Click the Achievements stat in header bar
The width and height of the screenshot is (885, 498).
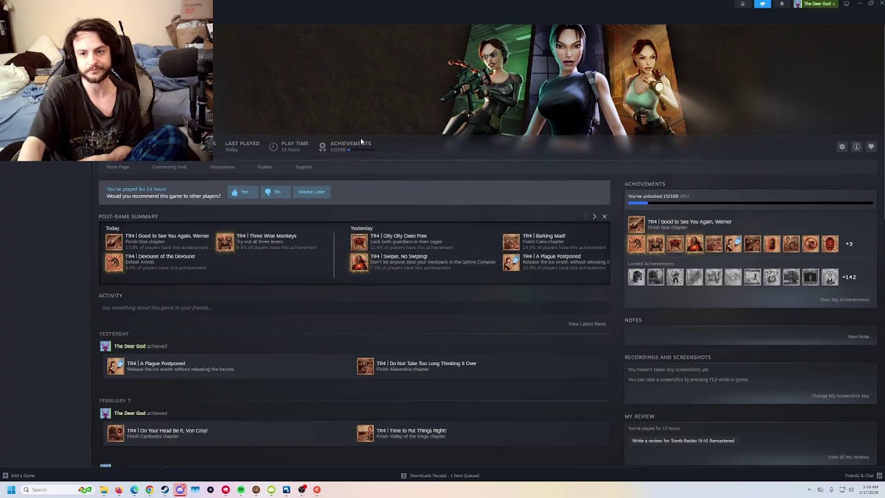click(345, 146)
